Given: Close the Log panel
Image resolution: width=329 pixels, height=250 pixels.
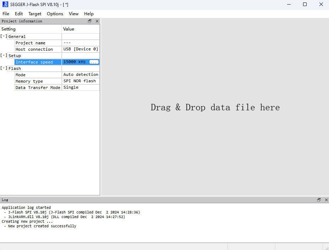Looking at the screenshot, I should click(326, 200).
